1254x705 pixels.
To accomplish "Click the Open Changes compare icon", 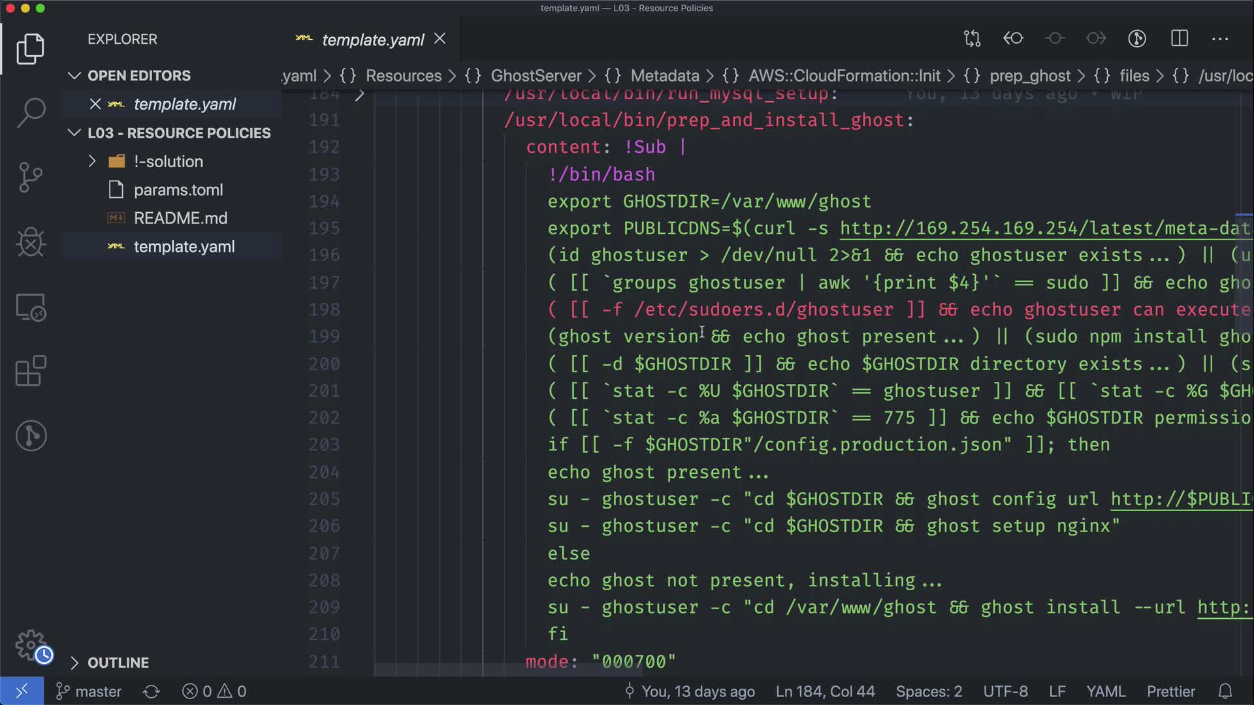I will 973,39.
